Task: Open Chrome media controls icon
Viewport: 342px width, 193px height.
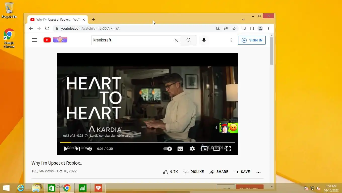Action: click(244, 28)
